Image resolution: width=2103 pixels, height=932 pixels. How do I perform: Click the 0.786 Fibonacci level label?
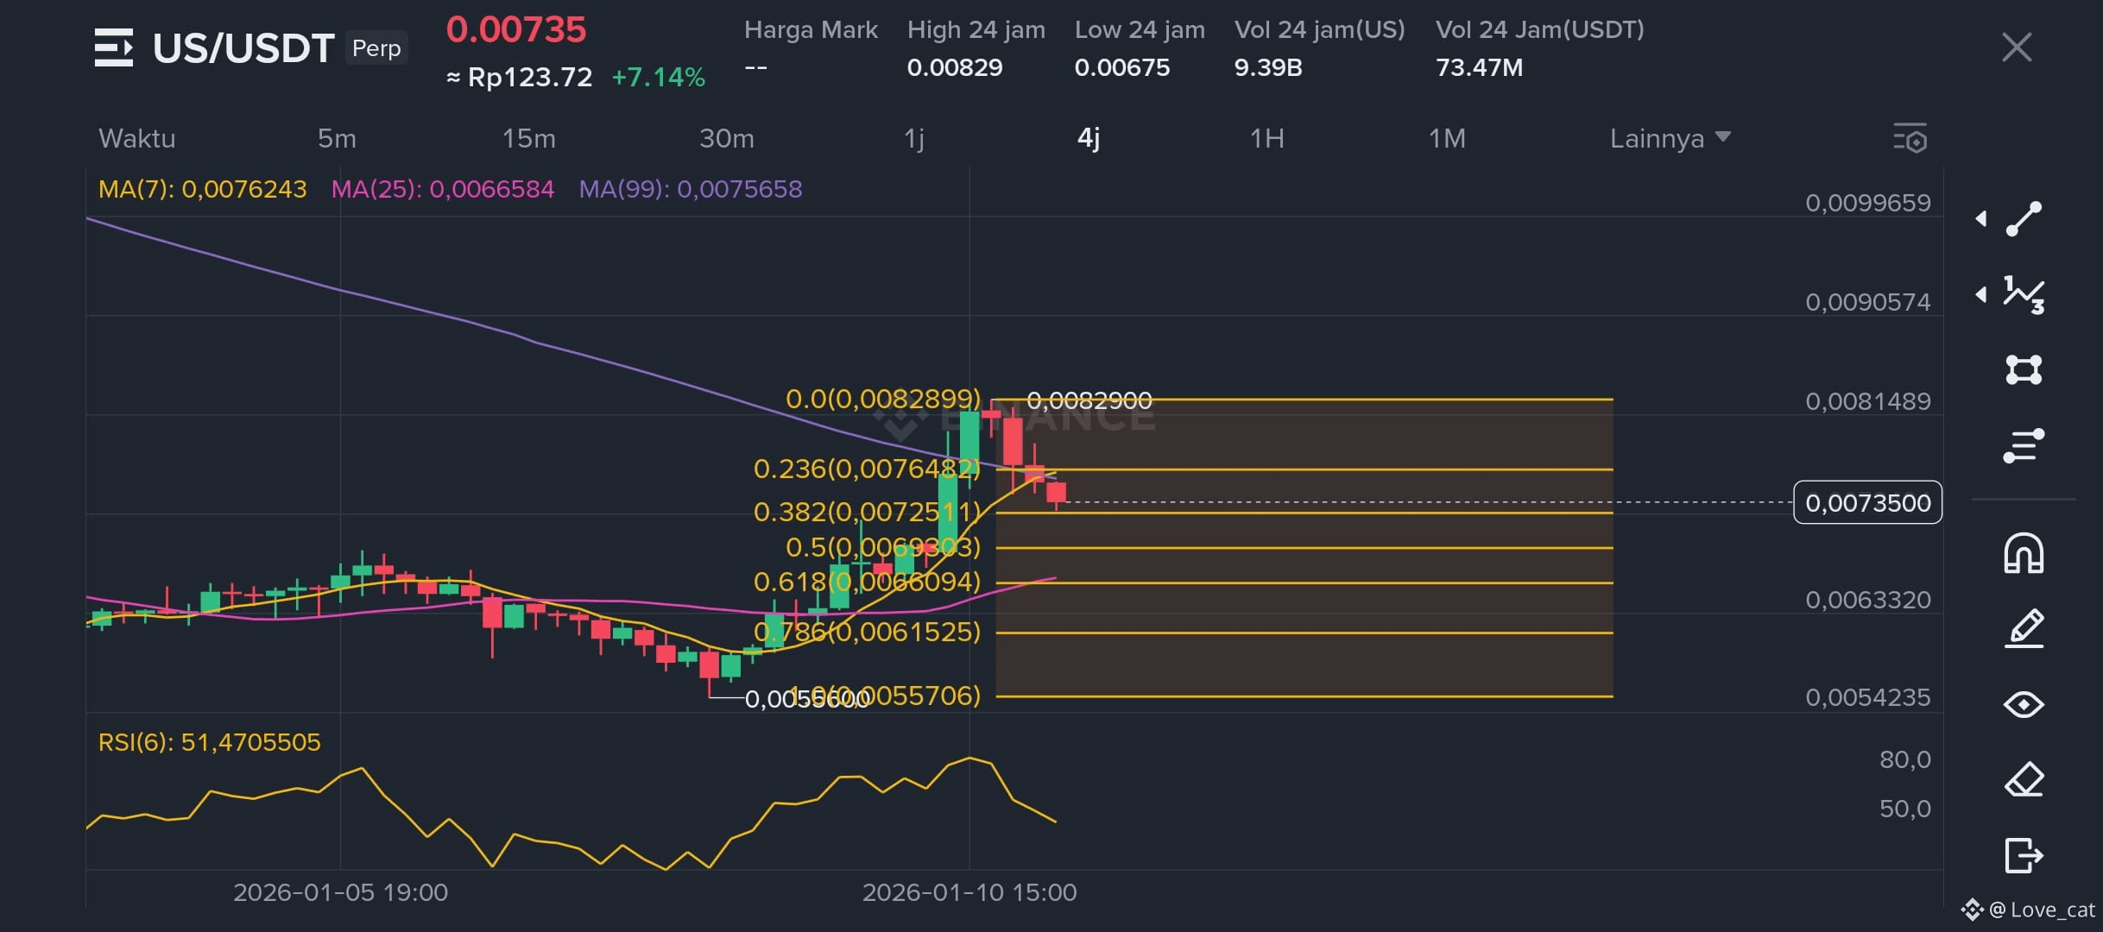click(867, 632)
